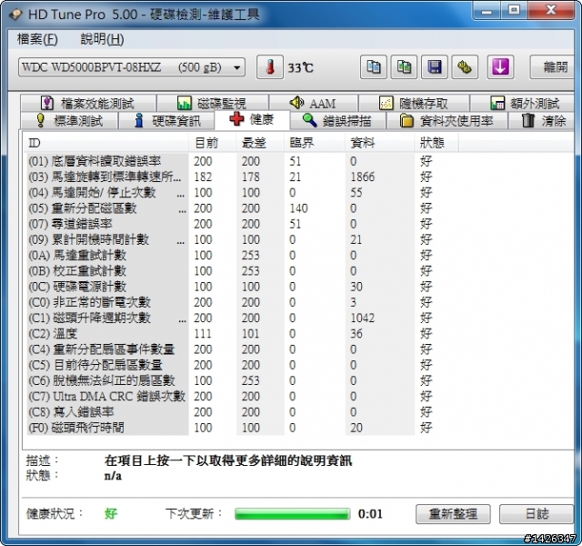582x546 pixels.
Task: Click the 資料 column header
Action: point(380,143)
